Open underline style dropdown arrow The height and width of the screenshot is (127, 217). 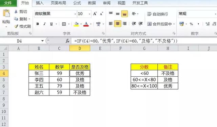(x=56, y=24)
